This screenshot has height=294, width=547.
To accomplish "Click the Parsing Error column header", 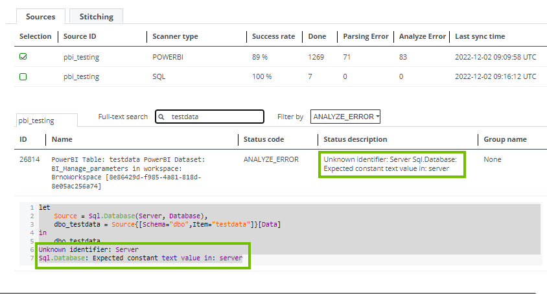I will [x=366, y=36].
